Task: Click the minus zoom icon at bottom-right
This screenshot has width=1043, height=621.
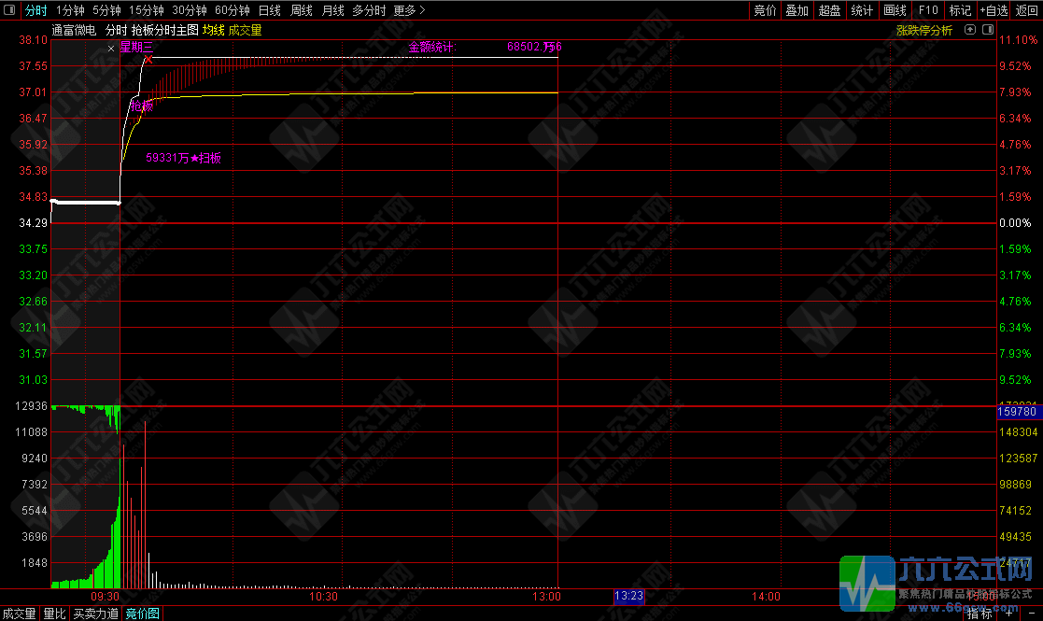Action: (1030, 614)
